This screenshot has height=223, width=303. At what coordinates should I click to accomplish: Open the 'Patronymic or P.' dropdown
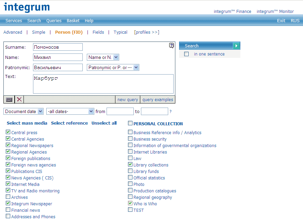(136, 67)
